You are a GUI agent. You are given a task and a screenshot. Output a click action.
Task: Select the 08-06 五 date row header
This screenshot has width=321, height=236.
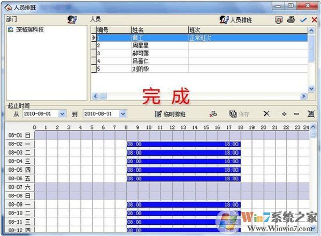[19, 178]
